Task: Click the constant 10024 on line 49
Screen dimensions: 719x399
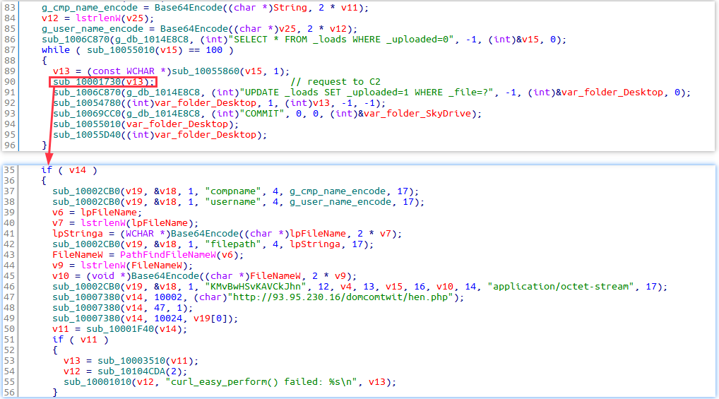Action: click(168, 318)
